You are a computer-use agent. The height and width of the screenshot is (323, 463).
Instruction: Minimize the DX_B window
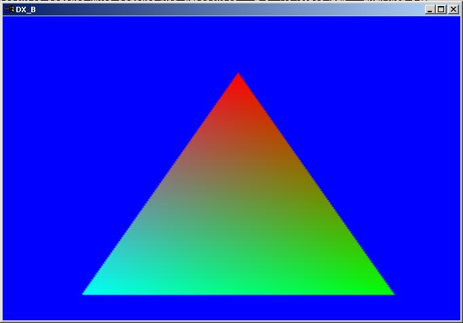(430, 9)
